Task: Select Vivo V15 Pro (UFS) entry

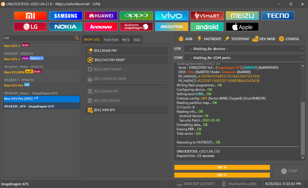Action: pos(42,102)
